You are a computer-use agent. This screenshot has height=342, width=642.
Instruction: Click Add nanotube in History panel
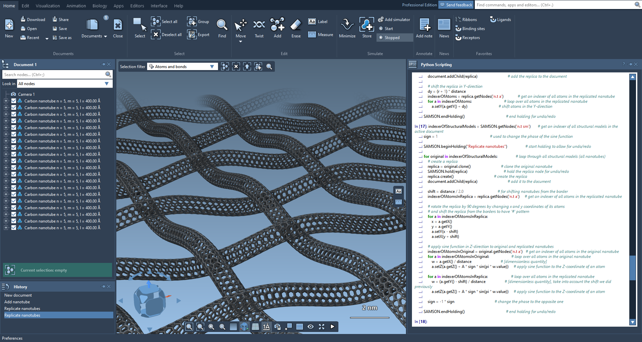[17, 302]
